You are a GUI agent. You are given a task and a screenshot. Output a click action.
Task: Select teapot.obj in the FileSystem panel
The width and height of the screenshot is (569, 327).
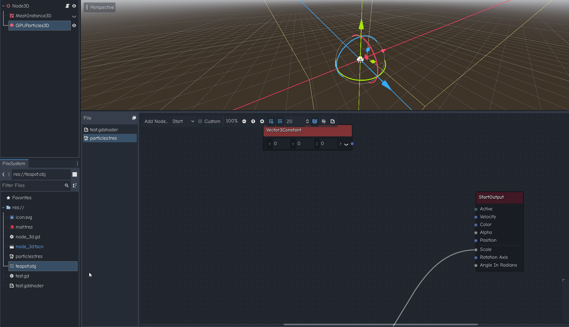click(x=25, y=266)
